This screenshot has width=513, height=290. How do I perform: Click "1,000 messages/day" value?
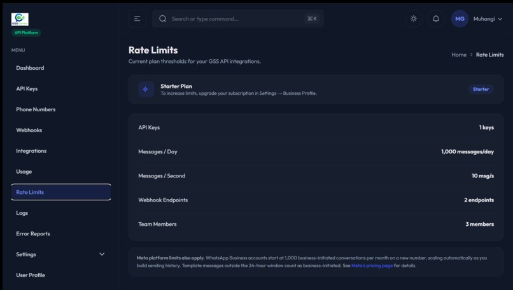pyautogui.click(x=467, y=152)
